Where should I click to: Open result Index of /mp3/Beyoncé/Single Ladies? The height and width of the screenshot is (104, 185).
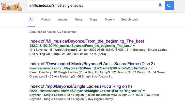tap(81, 86)
